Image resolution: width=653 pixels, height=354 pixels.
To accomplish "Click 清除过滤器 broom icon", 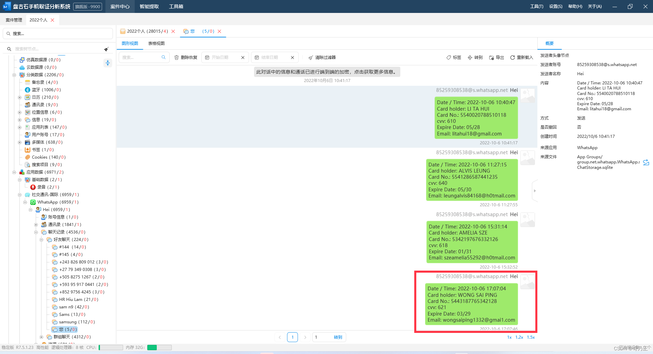I will point(311,58).
